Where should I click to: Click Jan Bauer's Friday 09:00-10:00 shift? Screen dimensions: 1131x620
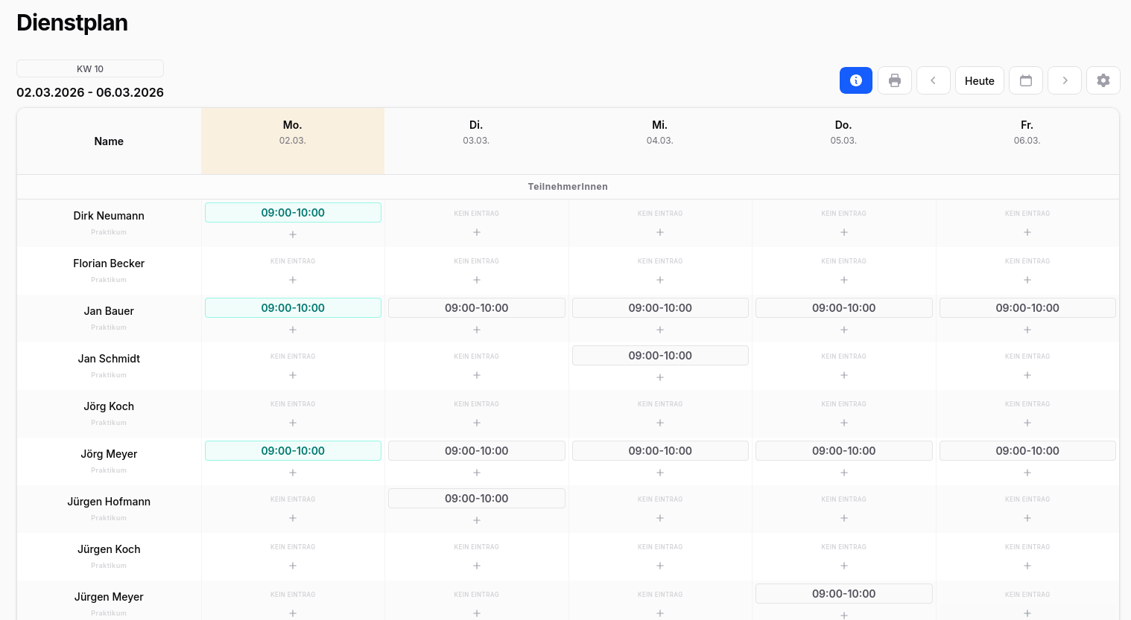coord(1027,308)
